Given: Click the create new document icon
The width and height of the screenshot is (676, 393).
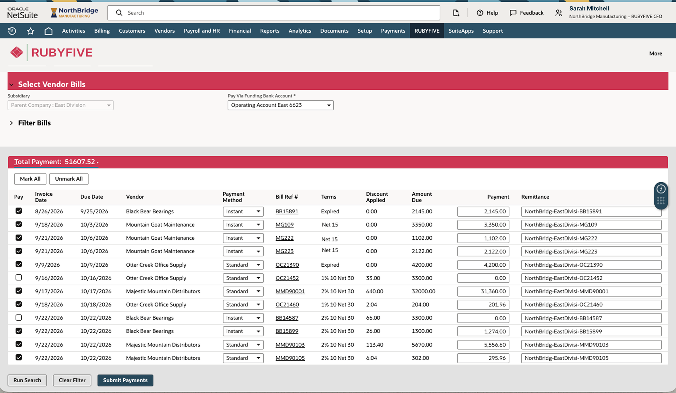Looking at the screenshot, I should (x=456, y=13).
